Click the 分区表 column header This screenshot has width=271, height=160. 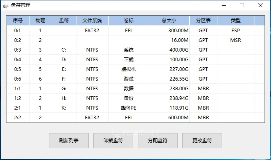[203, 21]
